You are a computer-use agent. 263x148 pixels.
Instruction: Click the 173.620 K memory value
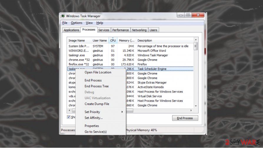tap(127, 64)
